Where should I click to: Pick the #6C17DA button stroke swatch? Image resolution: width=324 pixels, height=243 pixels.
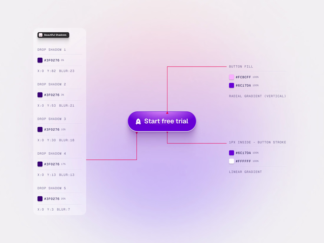tap(232, 153)
